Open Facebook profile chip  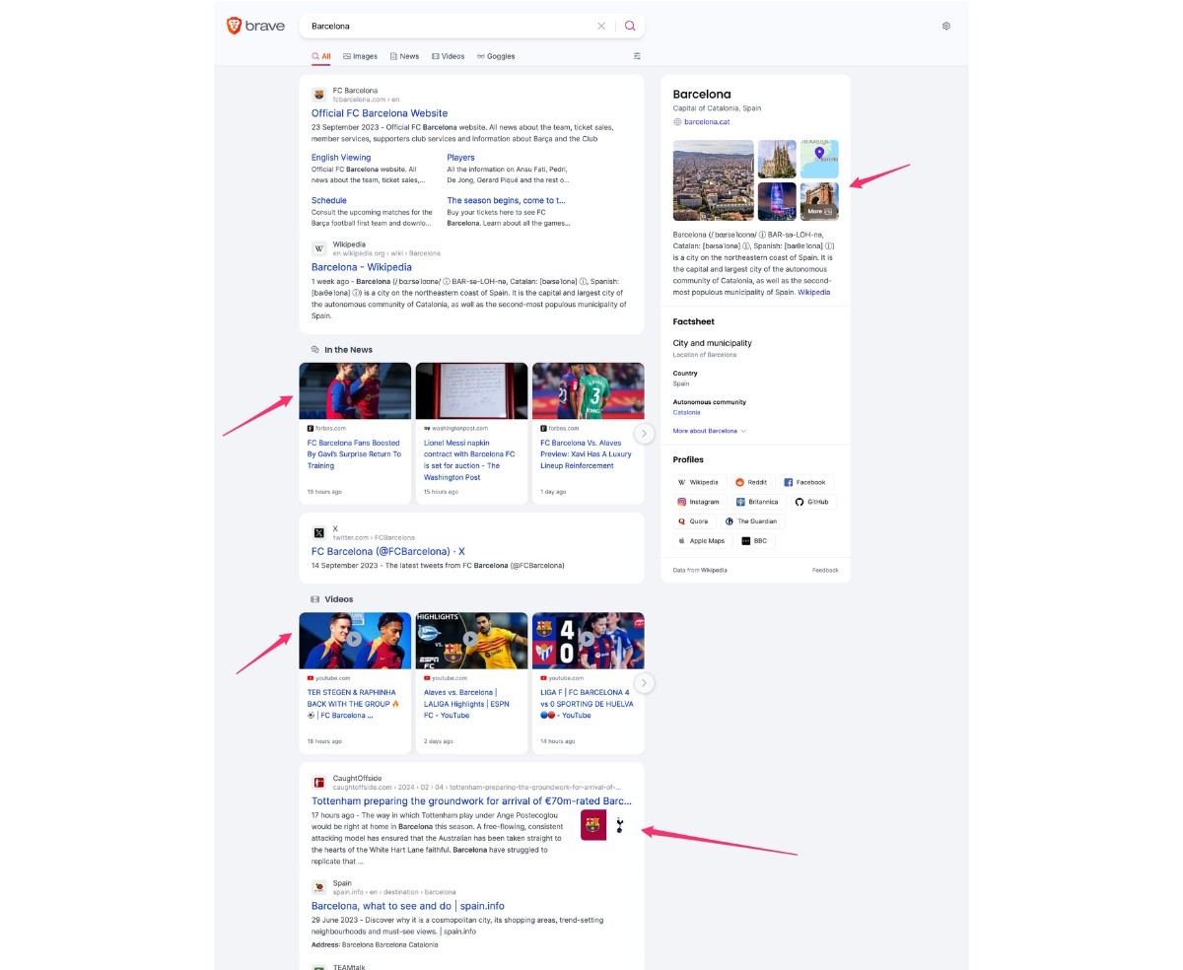click(x=805, y=482)
